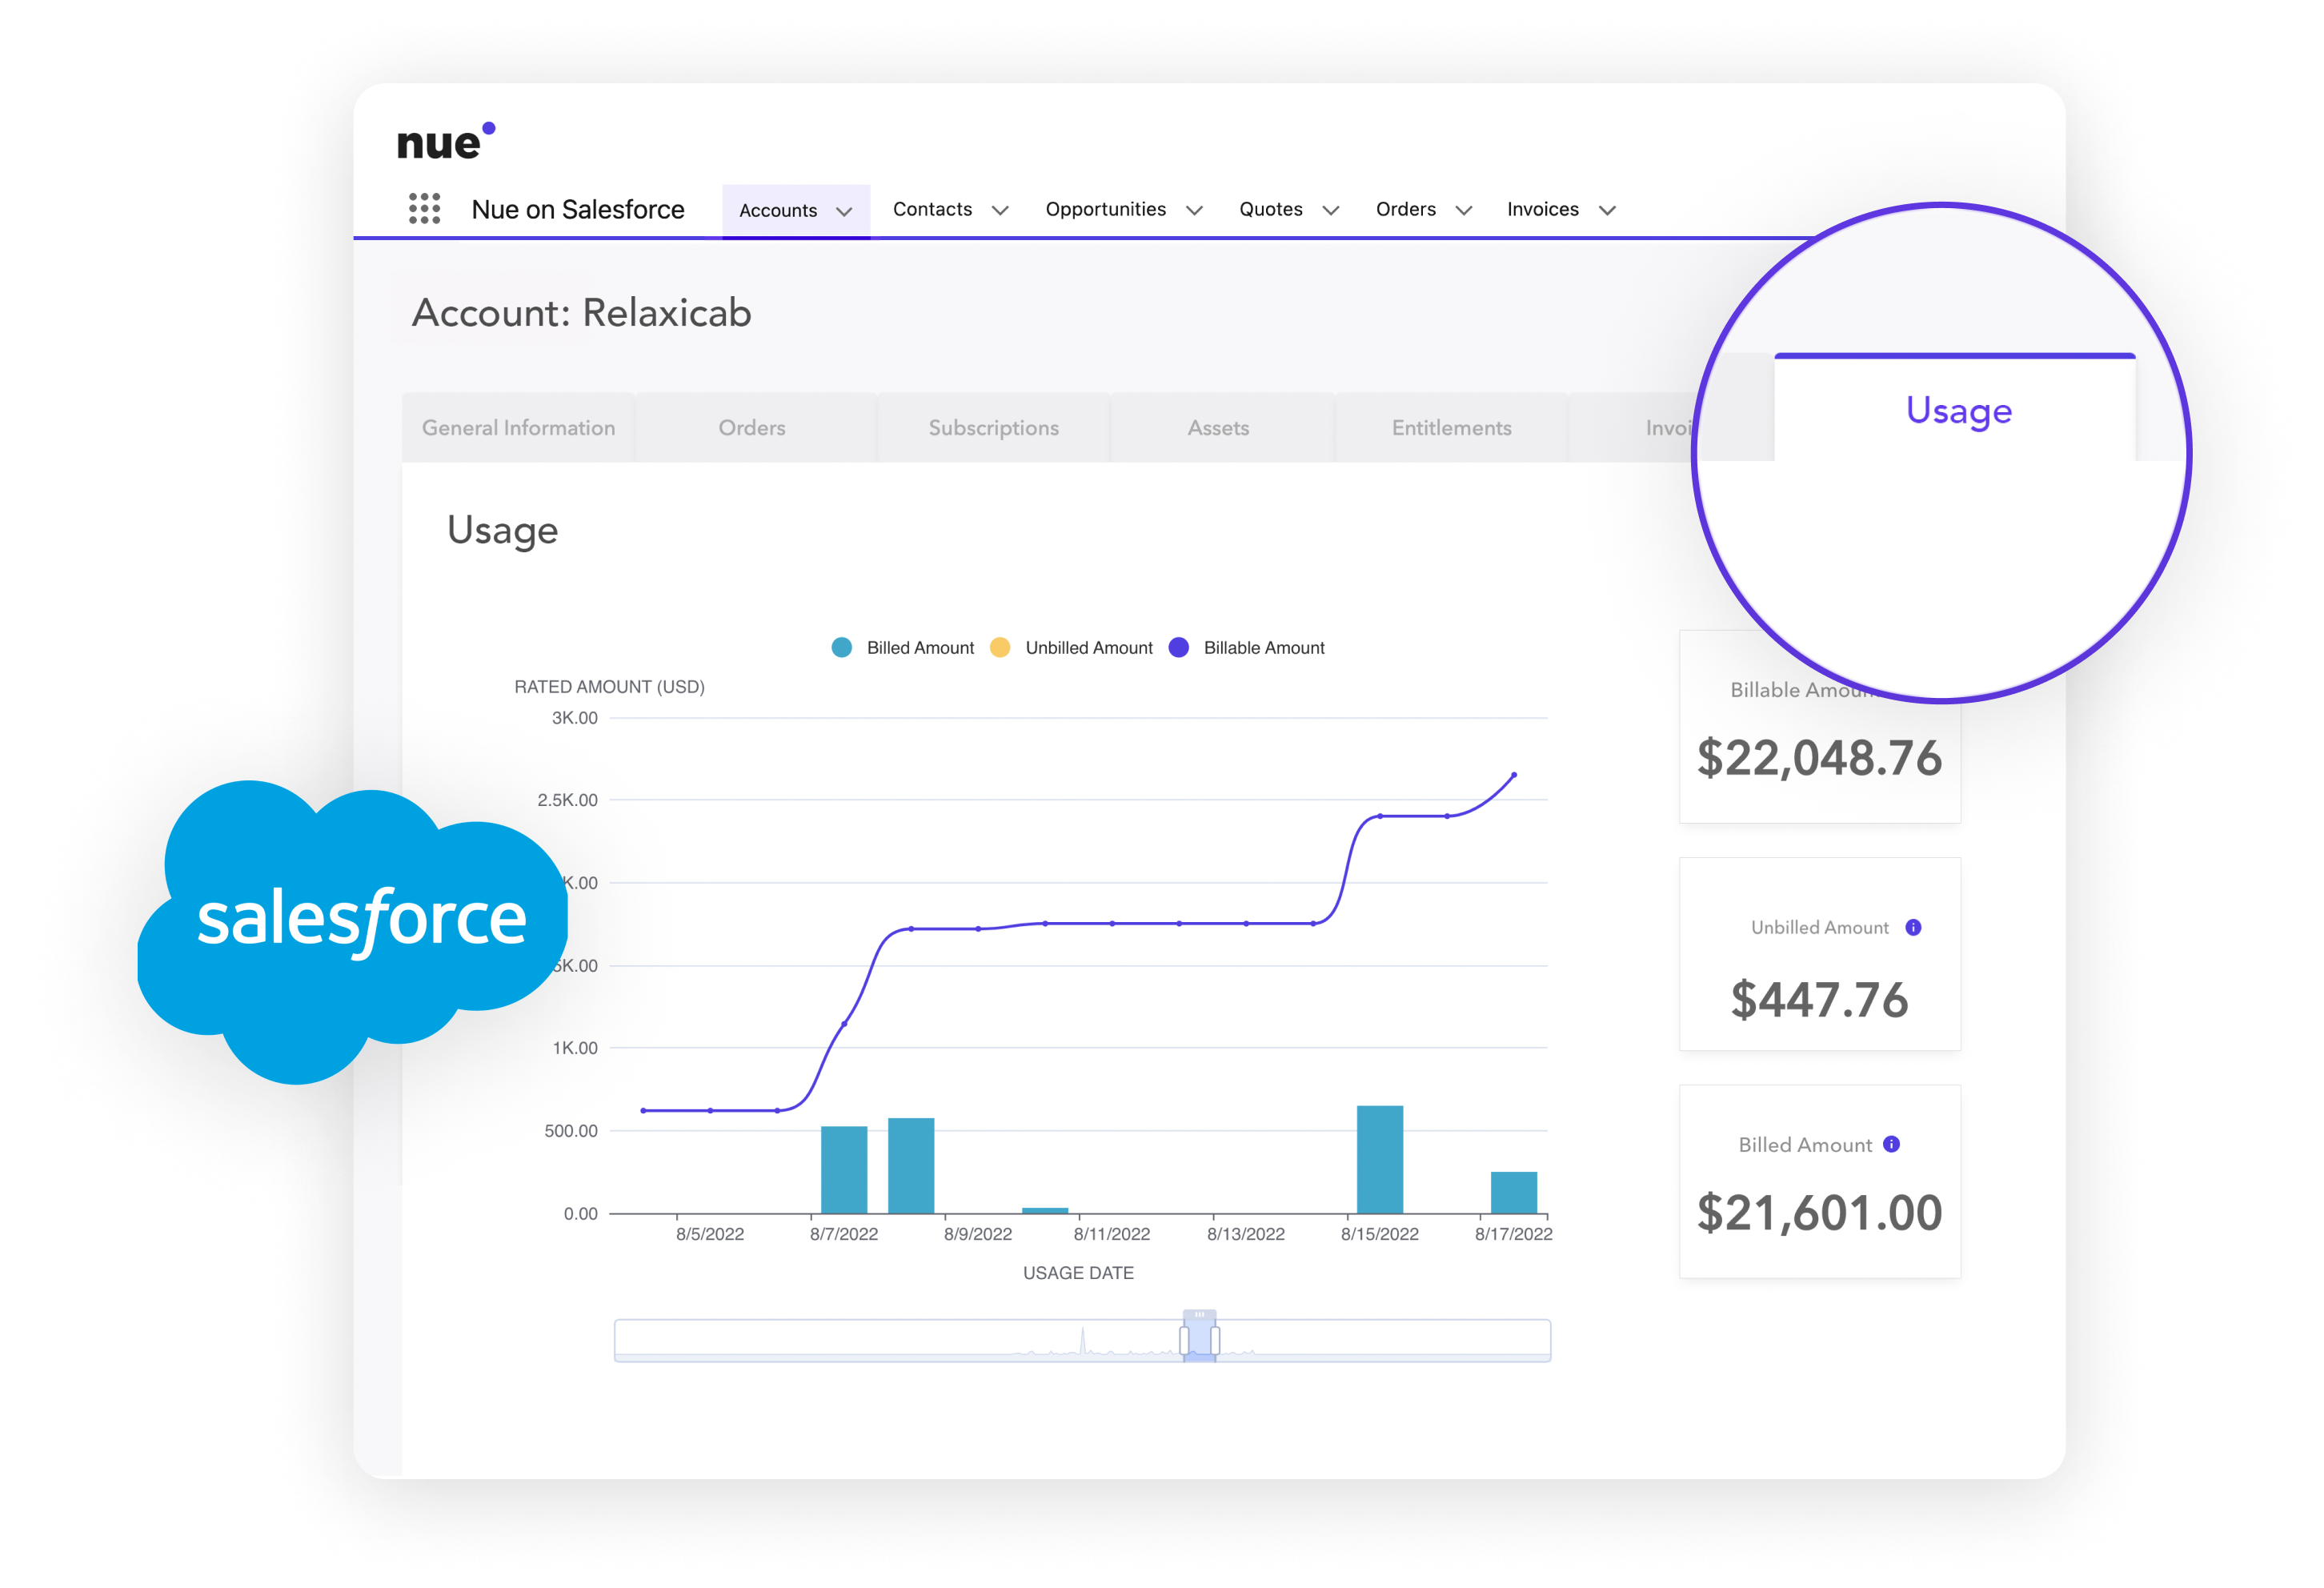Open the Invoices navigation tab
The width and height of the screenshot is (2324, 1588).
tap(1543, 209)
